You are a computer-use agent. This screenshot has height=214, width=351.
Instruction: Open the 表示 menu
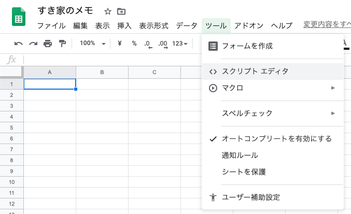click(102, 26)
